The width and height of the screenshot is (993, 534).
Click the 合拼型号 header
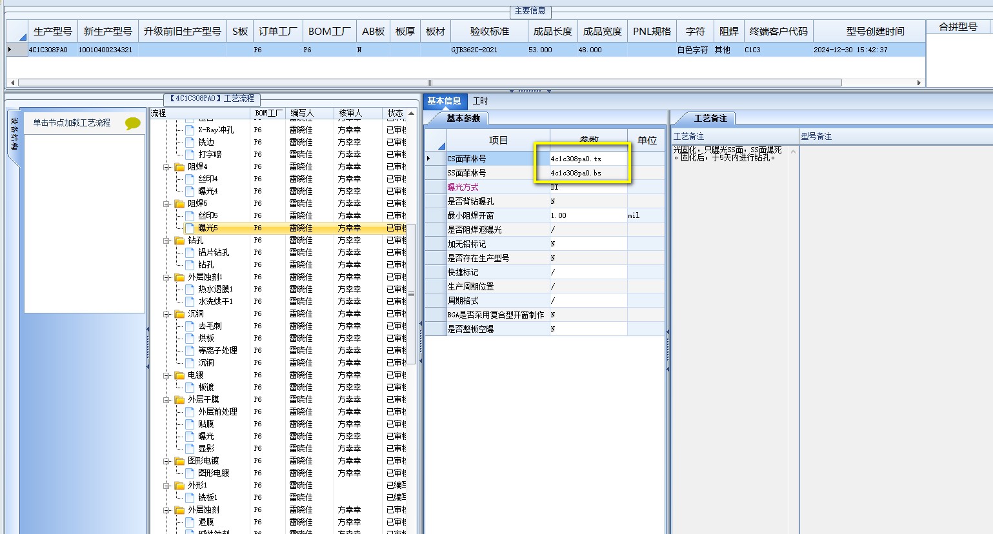[958, 27]
